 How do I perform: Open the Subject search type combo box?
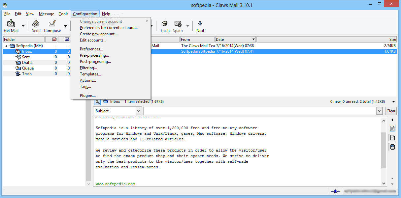coord(117,111)
